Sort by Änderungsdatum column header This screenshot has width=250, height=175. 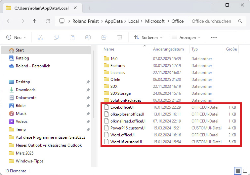pyautogui.click(x=168, y=49)
